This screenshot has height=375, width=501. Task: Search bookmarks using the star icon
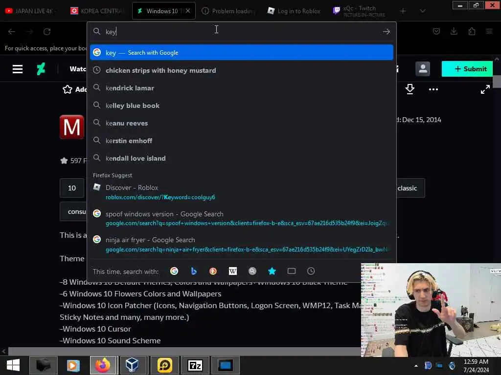click(x=272, y=271)
